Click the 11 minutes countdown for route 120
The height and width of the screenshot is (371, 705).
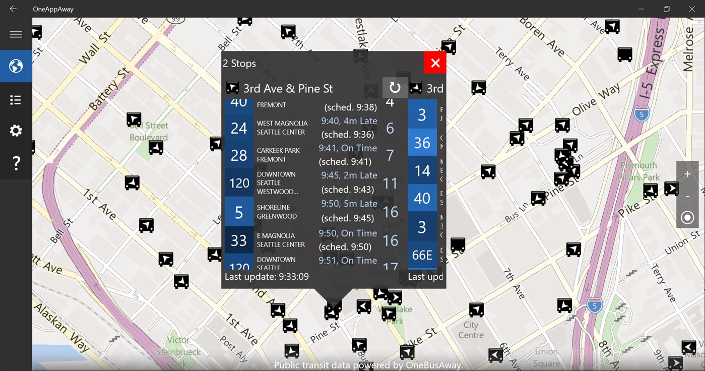(391, 183)
